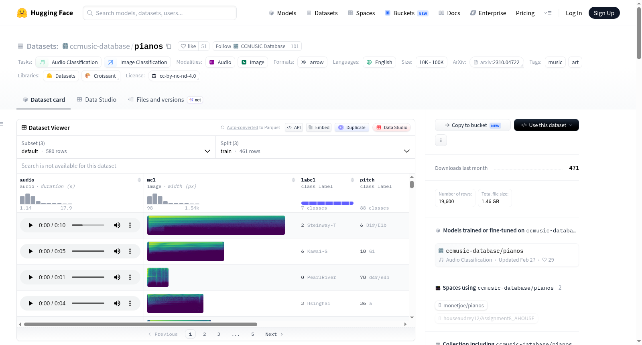Sort by the audio column
This screenshot has width=642, height=345.
139,180
